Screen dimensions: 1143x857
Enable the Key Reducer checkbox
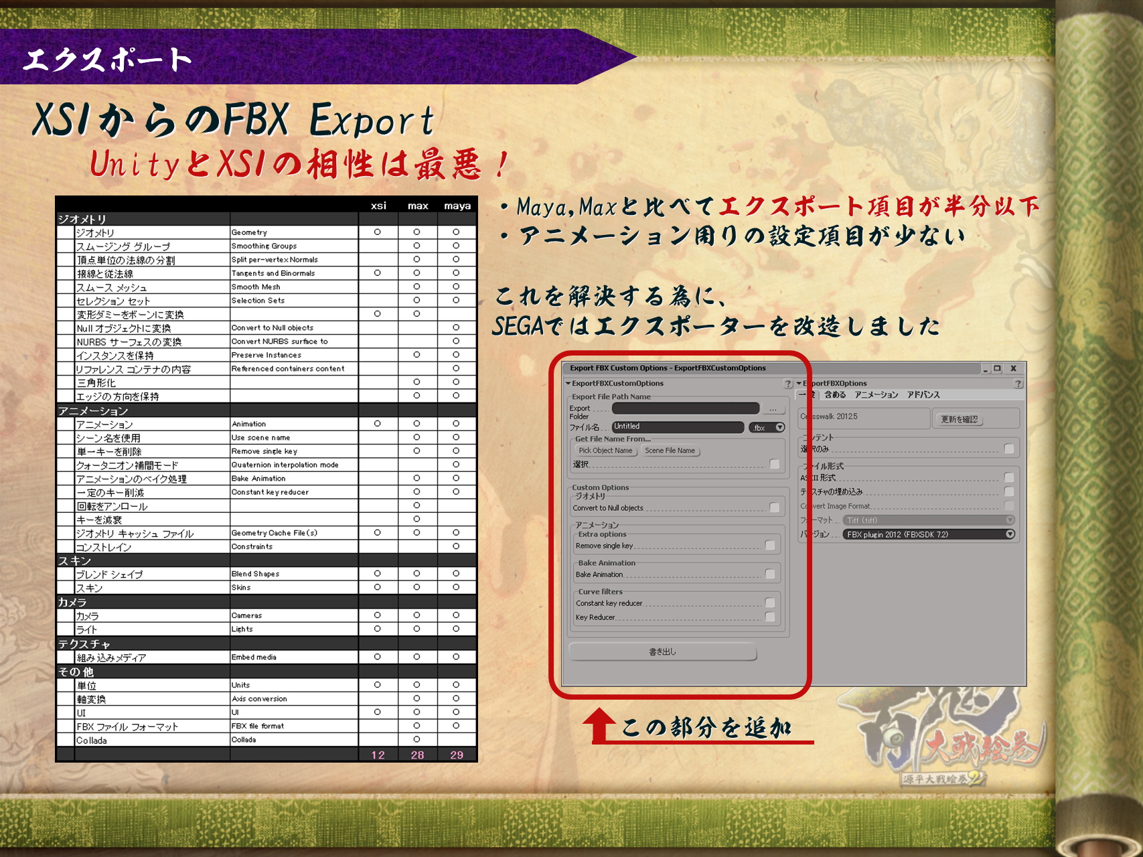coord(770,617)
